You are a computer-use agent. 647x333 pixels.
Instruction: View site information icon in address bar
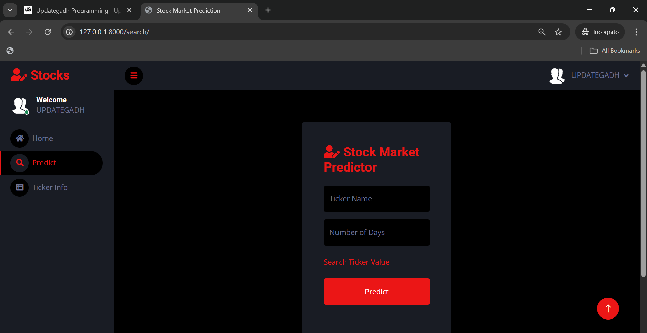69,32
